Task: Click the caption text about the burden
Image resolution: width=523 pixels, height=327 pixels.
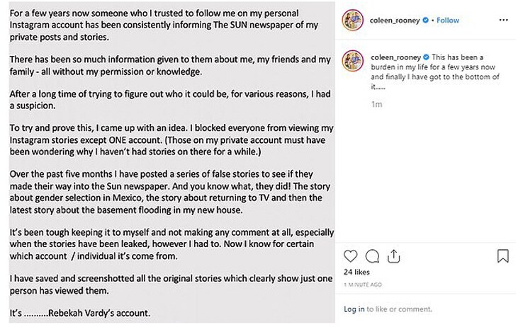Action: [x=435, y=72]
